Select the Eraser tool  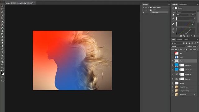[x=2, y=37]
